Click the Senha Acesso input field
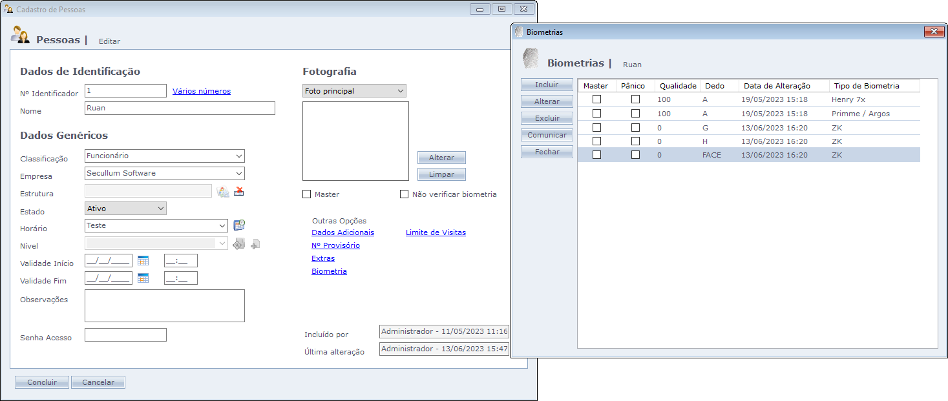 tap(125, 335)
